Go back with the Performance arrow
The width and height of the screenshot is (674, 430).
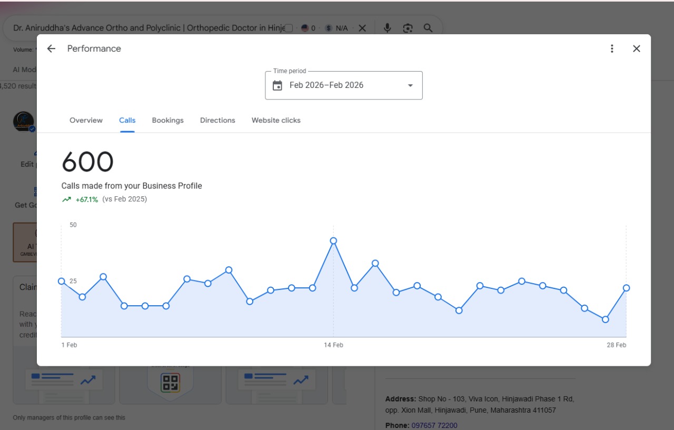[51, 48]
